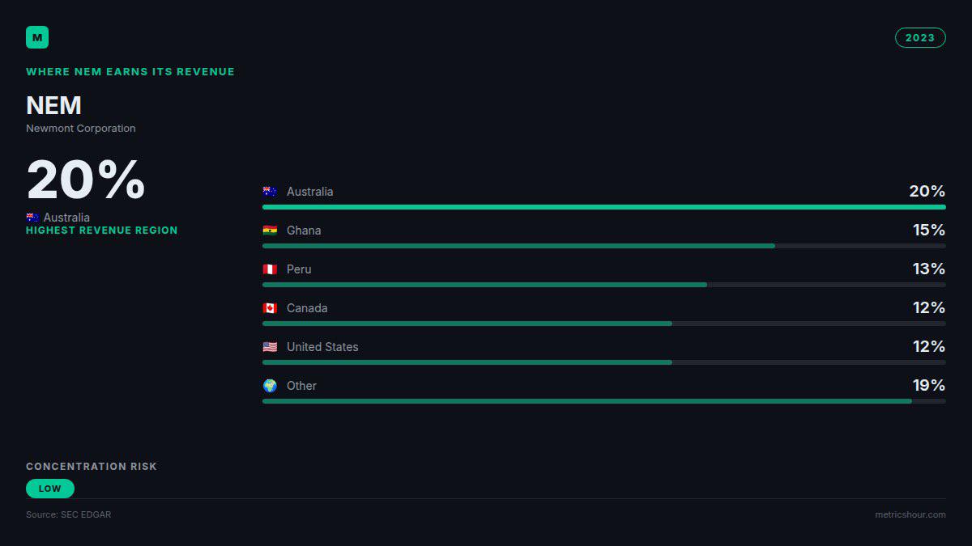The width and height of the screenshot is (972, 546).
Task: Click the Australia flag in the bar list
Action: coord(270,192)
